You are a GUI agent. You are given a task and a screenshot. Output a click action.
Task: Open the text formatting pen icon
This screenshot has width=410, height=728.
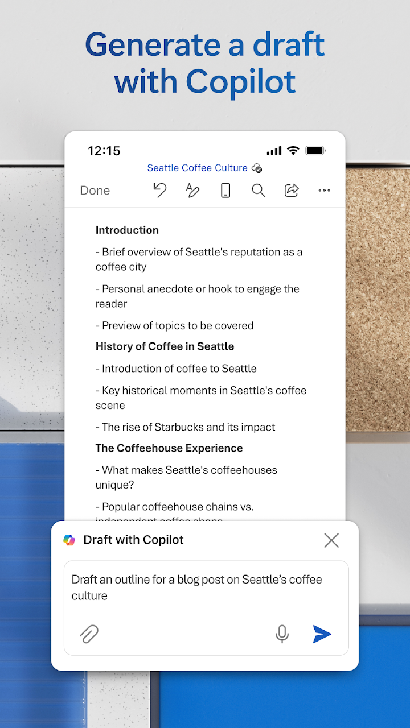[192, 190]
